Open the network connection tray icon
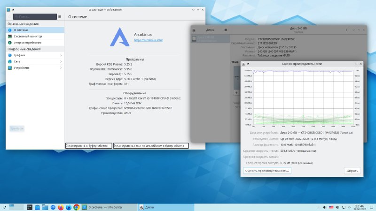This screenshot has height=211, width=376. tap(344, 207)
